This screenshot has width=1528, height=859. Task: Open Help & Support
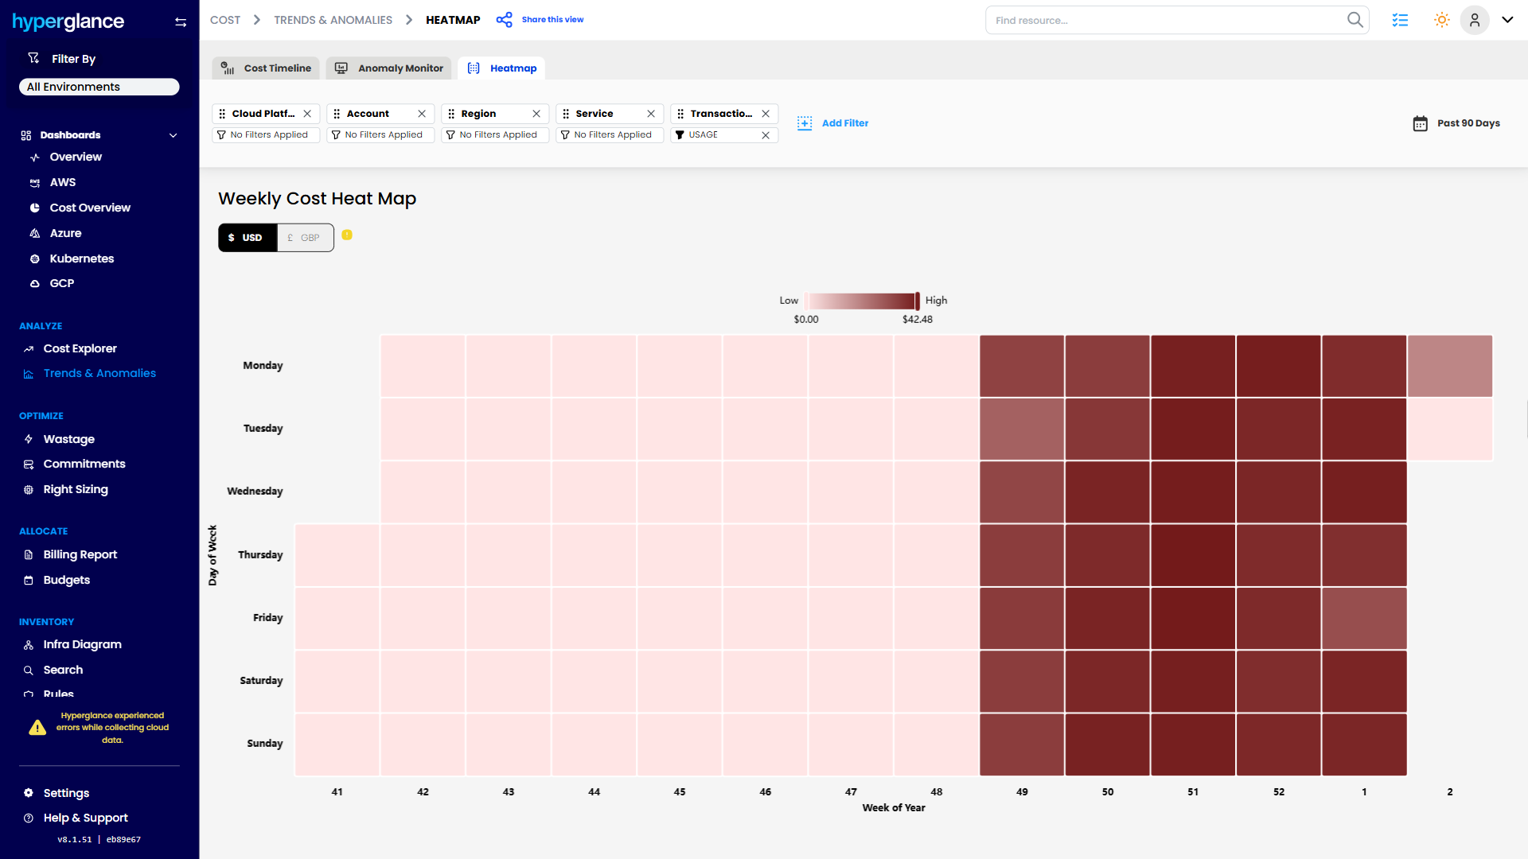(x=85, y=818)
